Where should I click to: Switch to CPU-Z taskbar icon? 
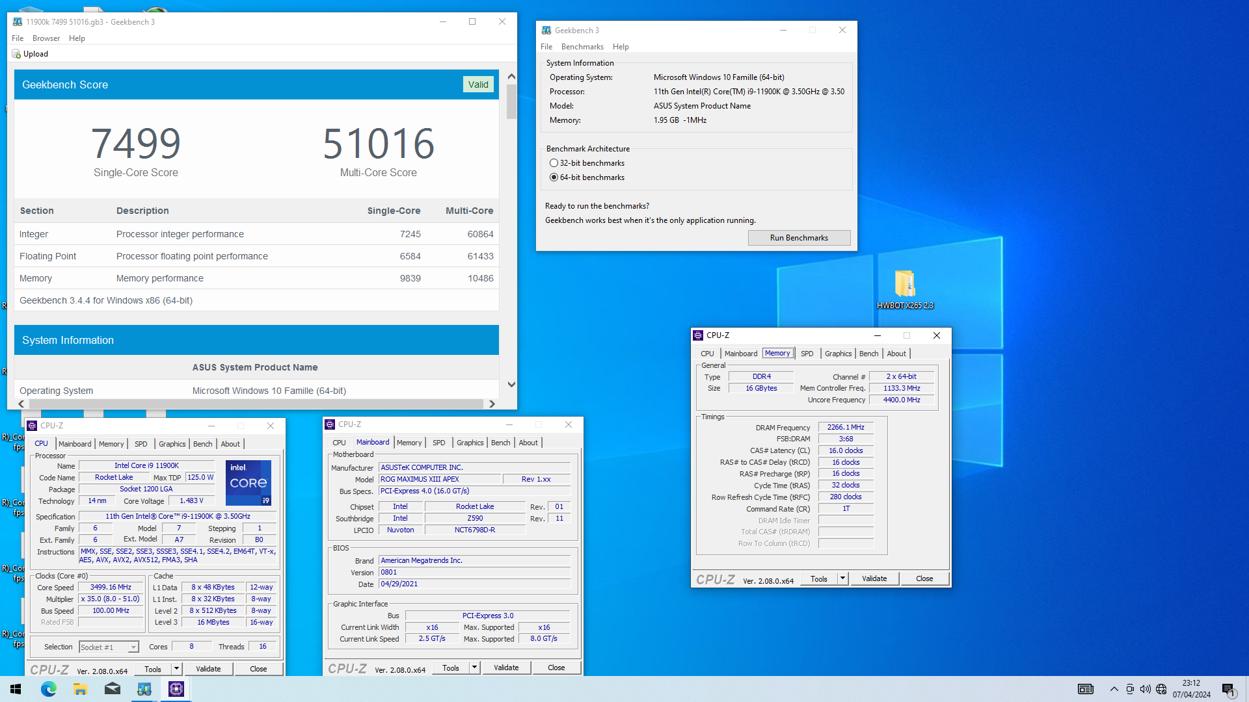(176, 689)
